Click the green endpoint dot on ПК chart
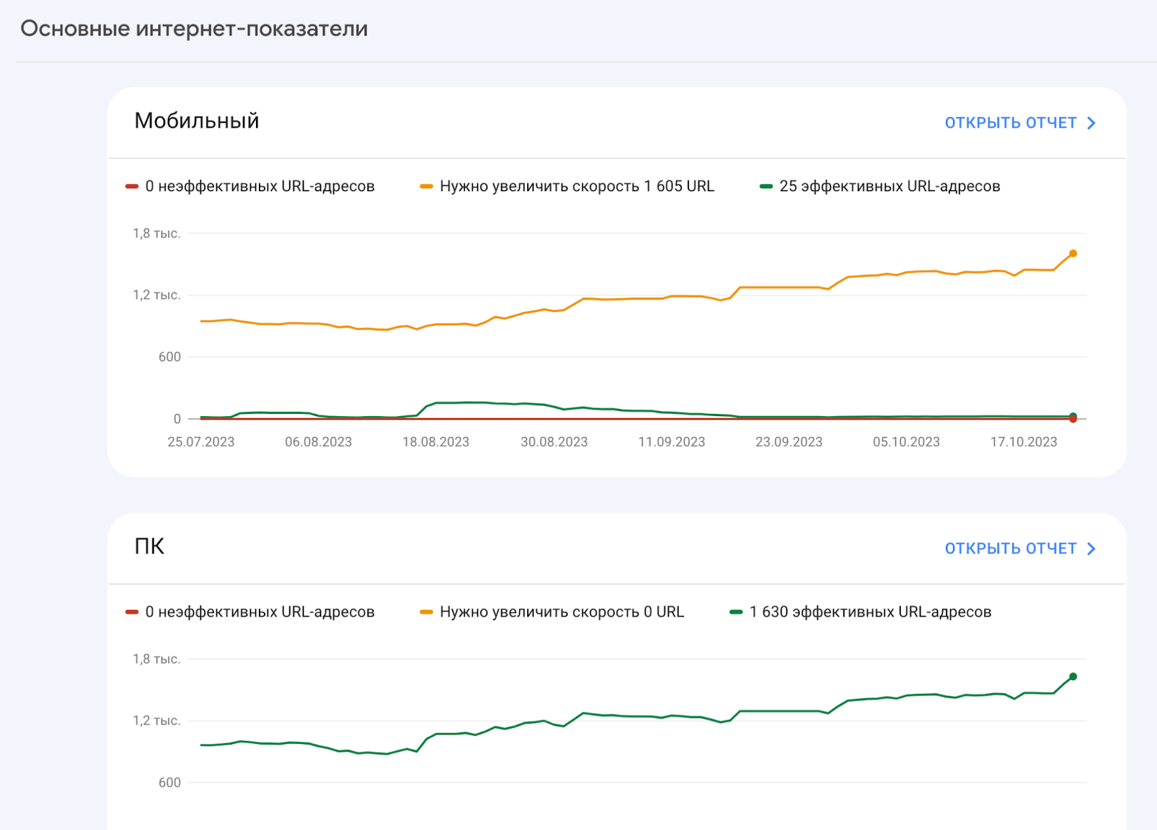The width and height of the screenshot is (1157, 830). (1073, 677)
